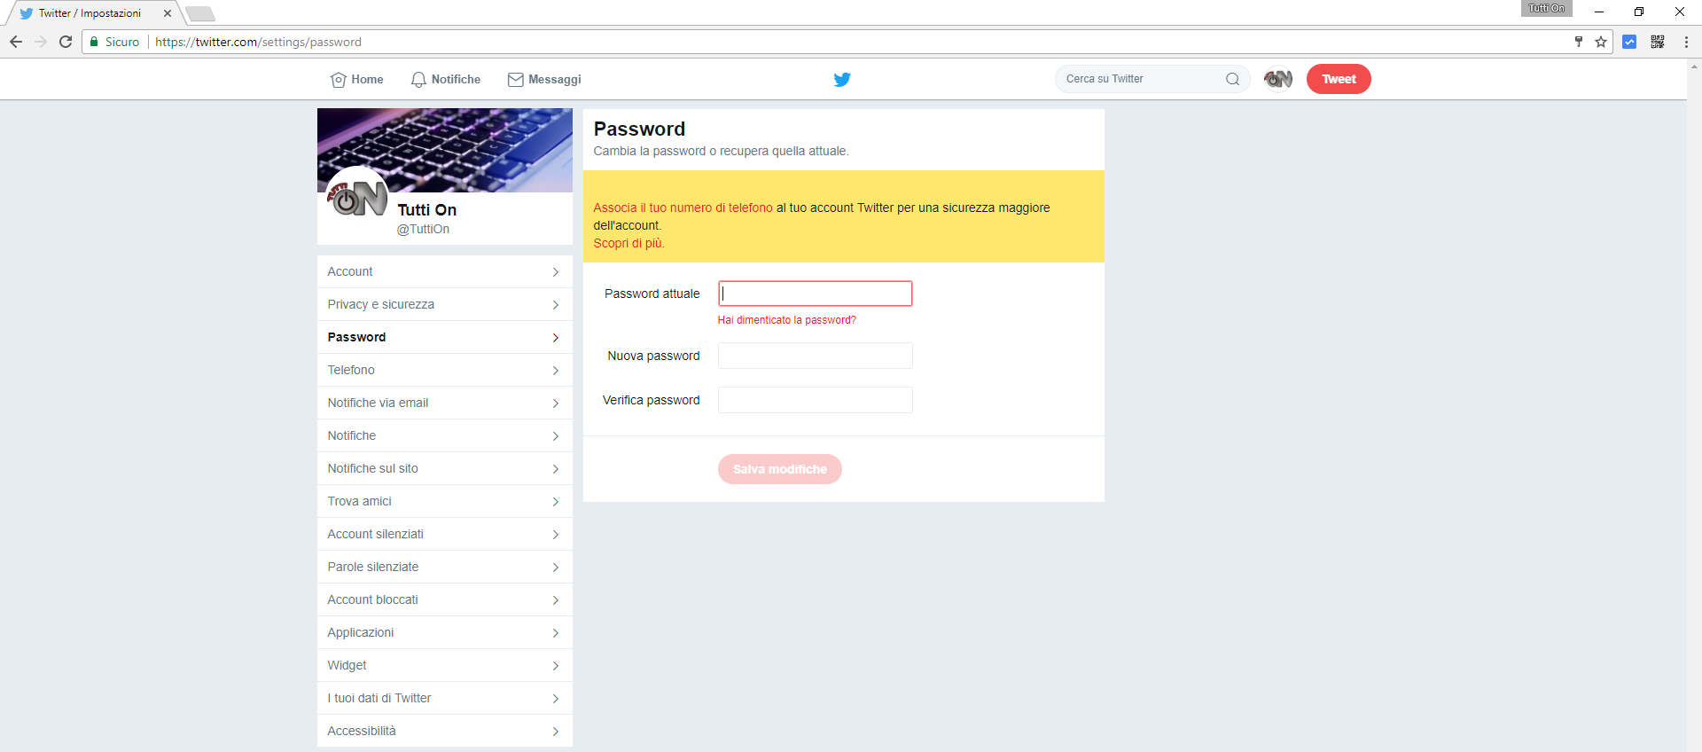Open the profile menu via the avatar icon

tap(1277, 79)
